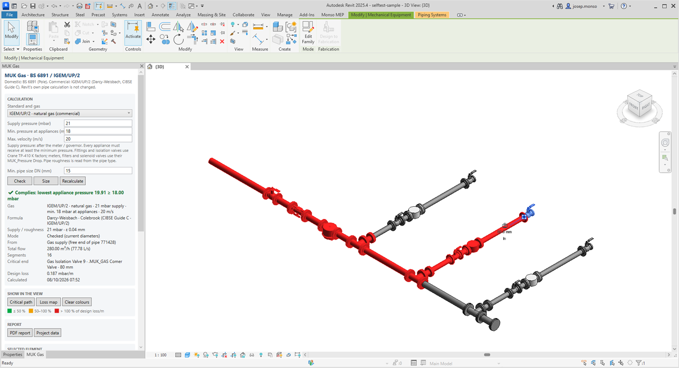Click the red Delete icon in ribbon

click(x=222, y=42)
